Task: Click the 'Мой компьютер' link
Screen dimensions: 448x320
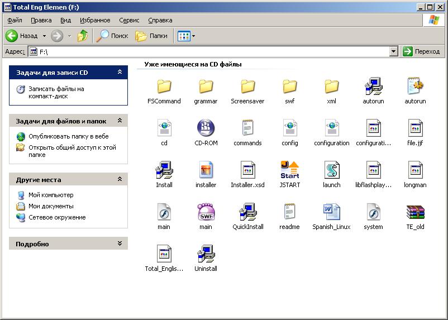Action: click(x=51, y=195)
